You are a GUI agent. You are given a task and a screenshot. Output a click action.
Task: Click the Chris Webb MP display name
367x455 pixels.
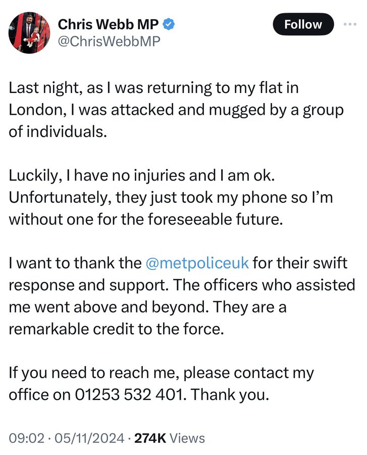click(109, 24)
